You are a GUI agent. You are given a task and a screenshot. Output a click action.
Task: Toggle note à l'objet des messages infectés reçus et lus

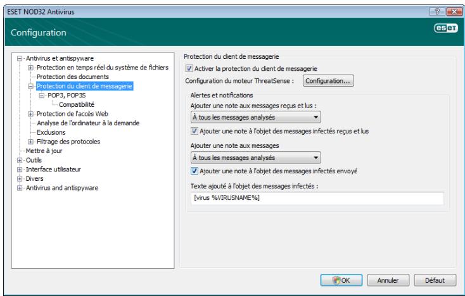194,131
